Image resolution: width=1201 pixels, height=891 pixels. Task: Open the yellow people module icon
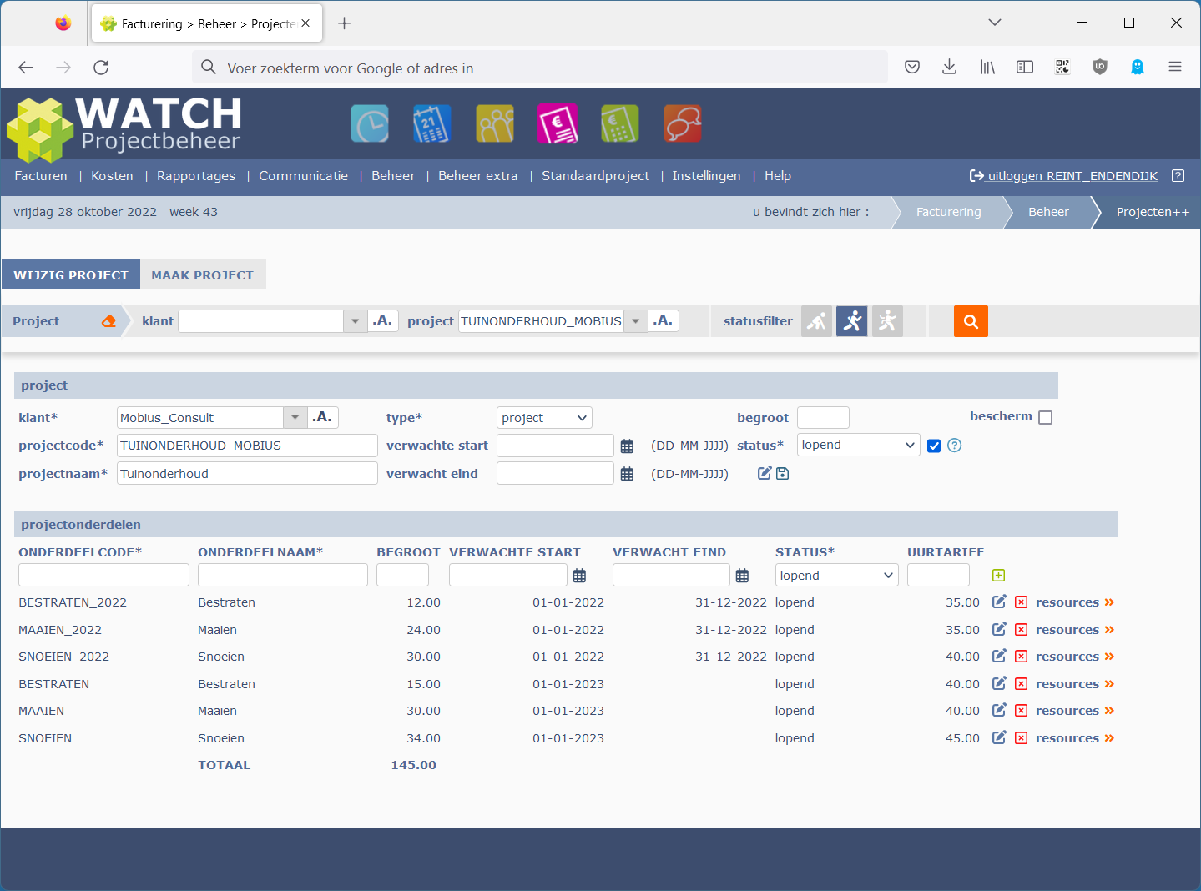pos(495,124)
